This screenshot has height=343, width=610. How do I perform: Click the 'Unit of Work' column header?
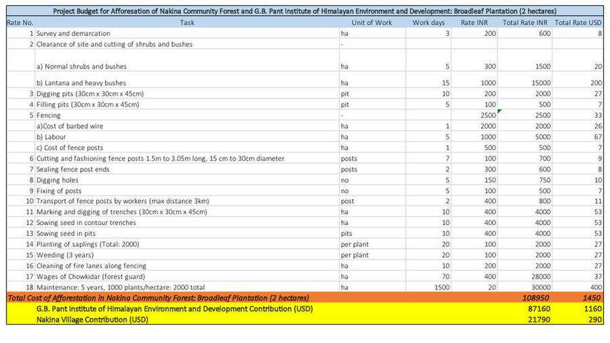pos(372,22)
